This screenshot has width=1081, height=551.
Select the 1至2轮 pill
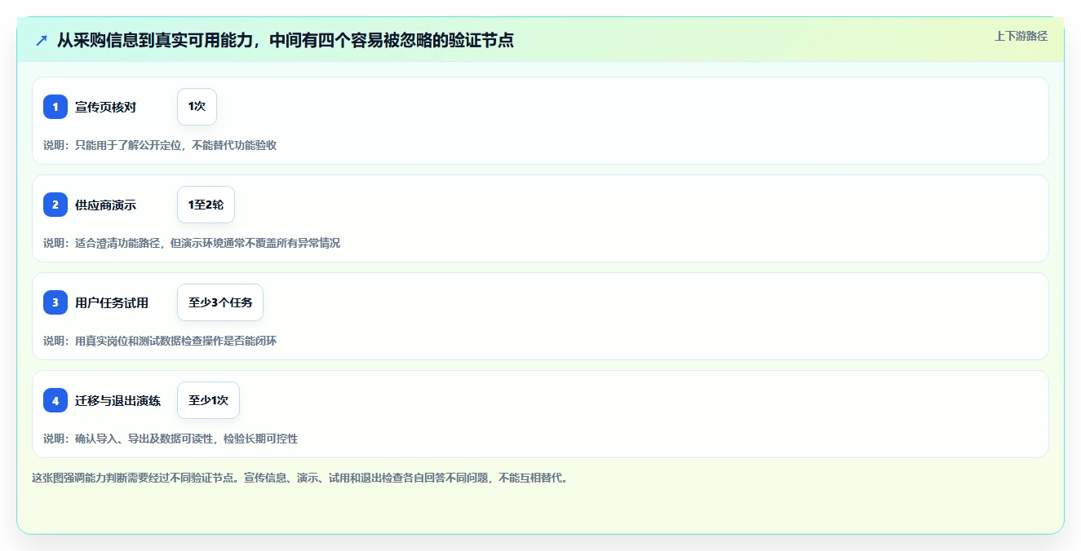[x=206, y=205]
